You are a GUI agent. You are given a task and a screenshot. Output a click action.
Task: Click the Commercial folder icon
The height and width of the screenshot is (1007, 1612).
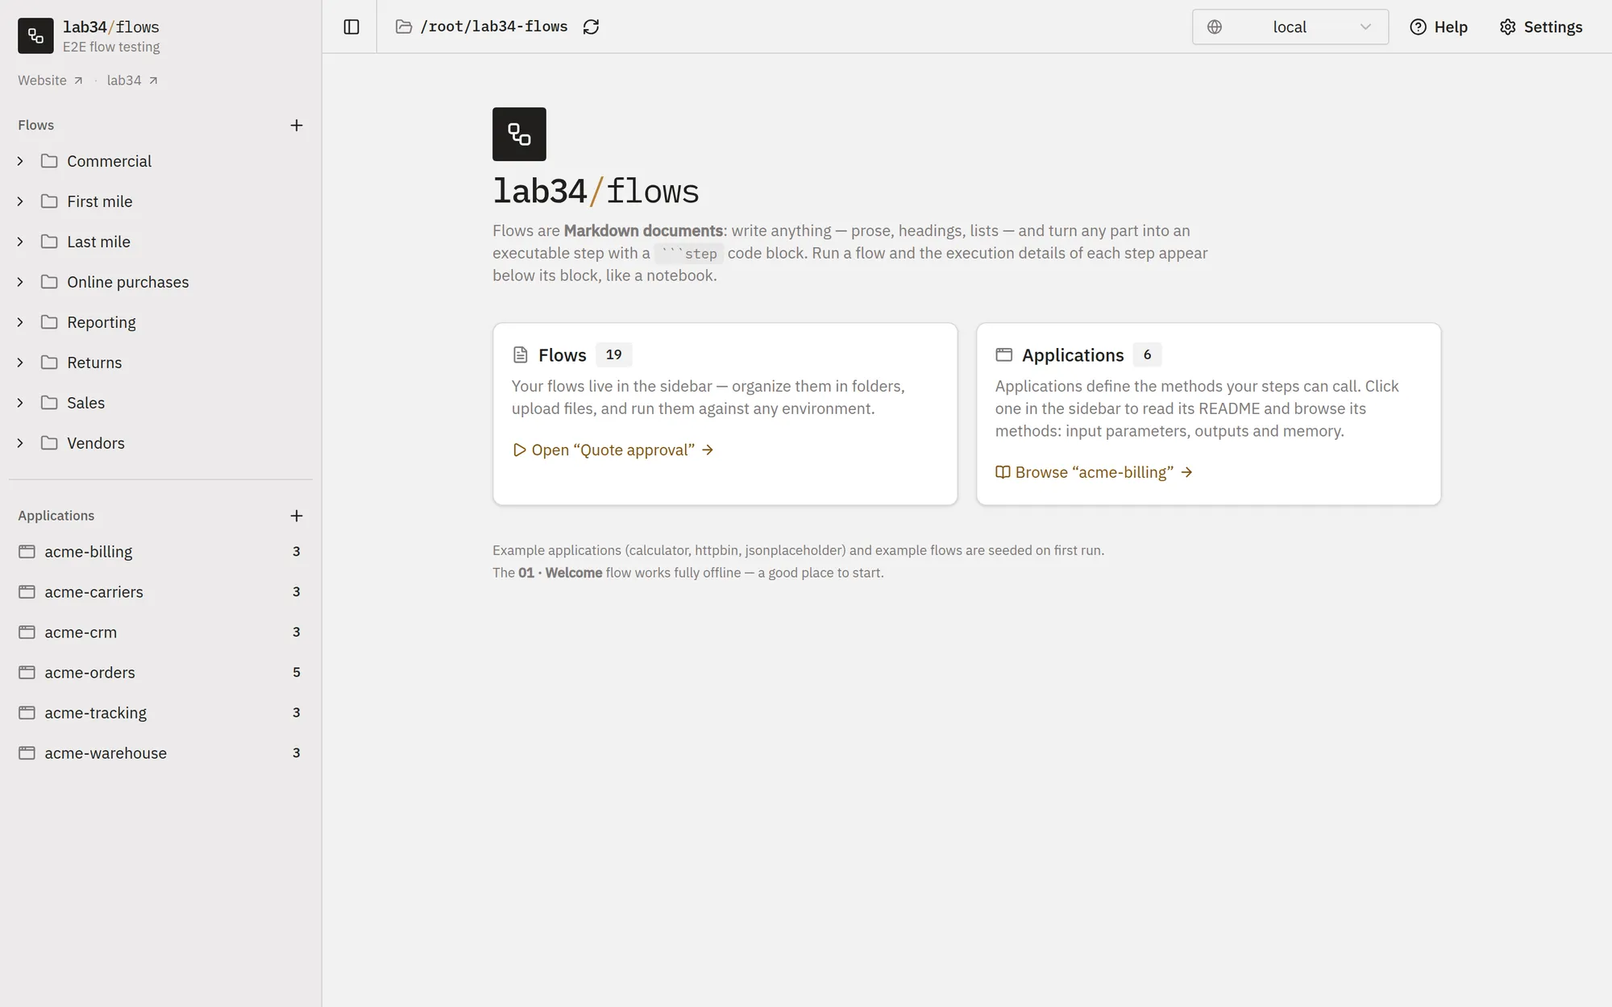(49, 161)
